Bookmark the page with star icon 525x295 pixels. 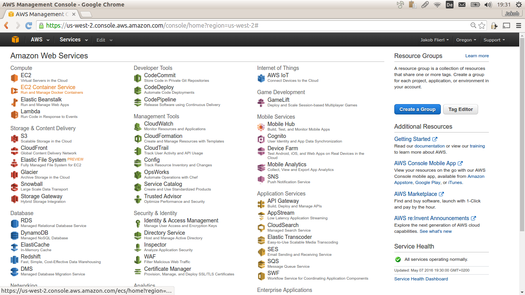(482, 26)
